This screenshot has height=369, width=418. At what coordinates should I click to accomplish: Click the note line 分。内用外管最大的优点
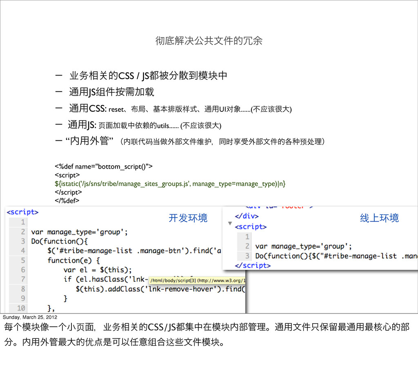[115, 342]
